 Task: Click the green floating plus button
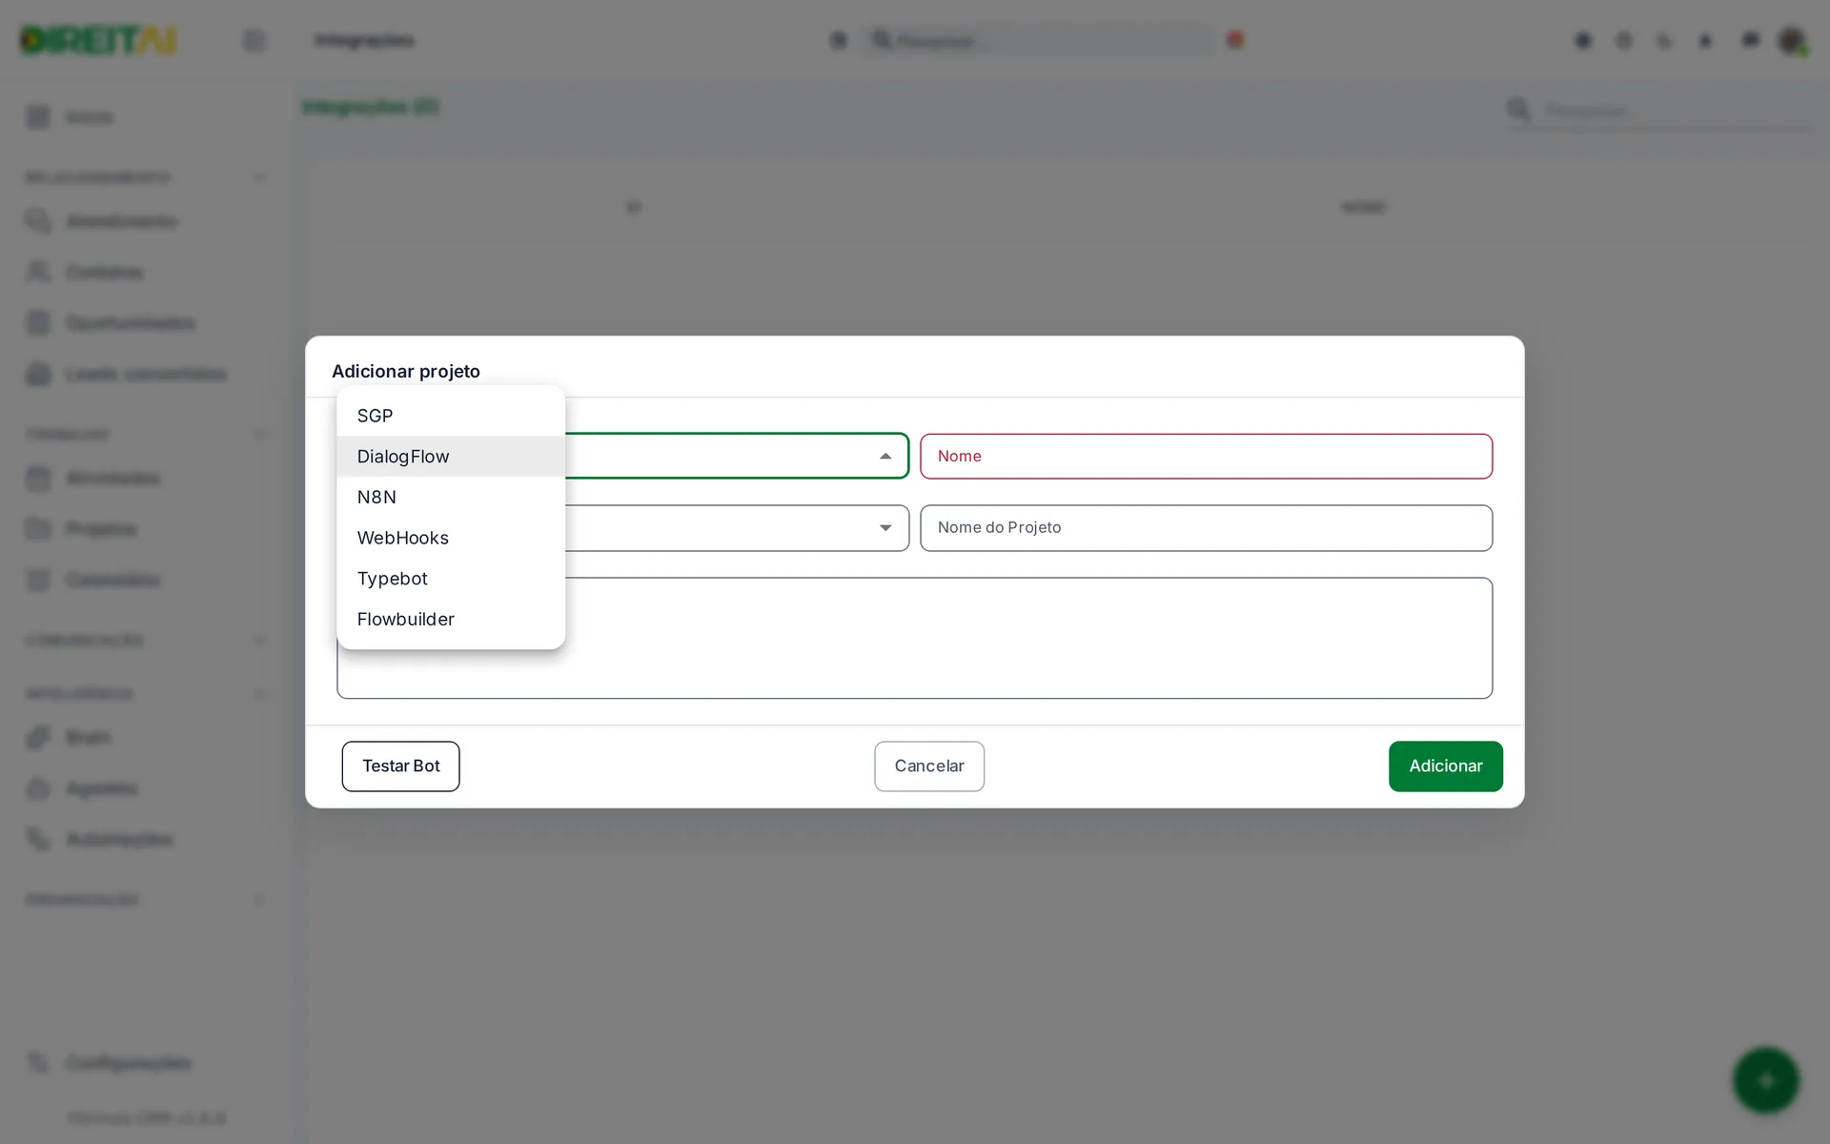1765,1080
